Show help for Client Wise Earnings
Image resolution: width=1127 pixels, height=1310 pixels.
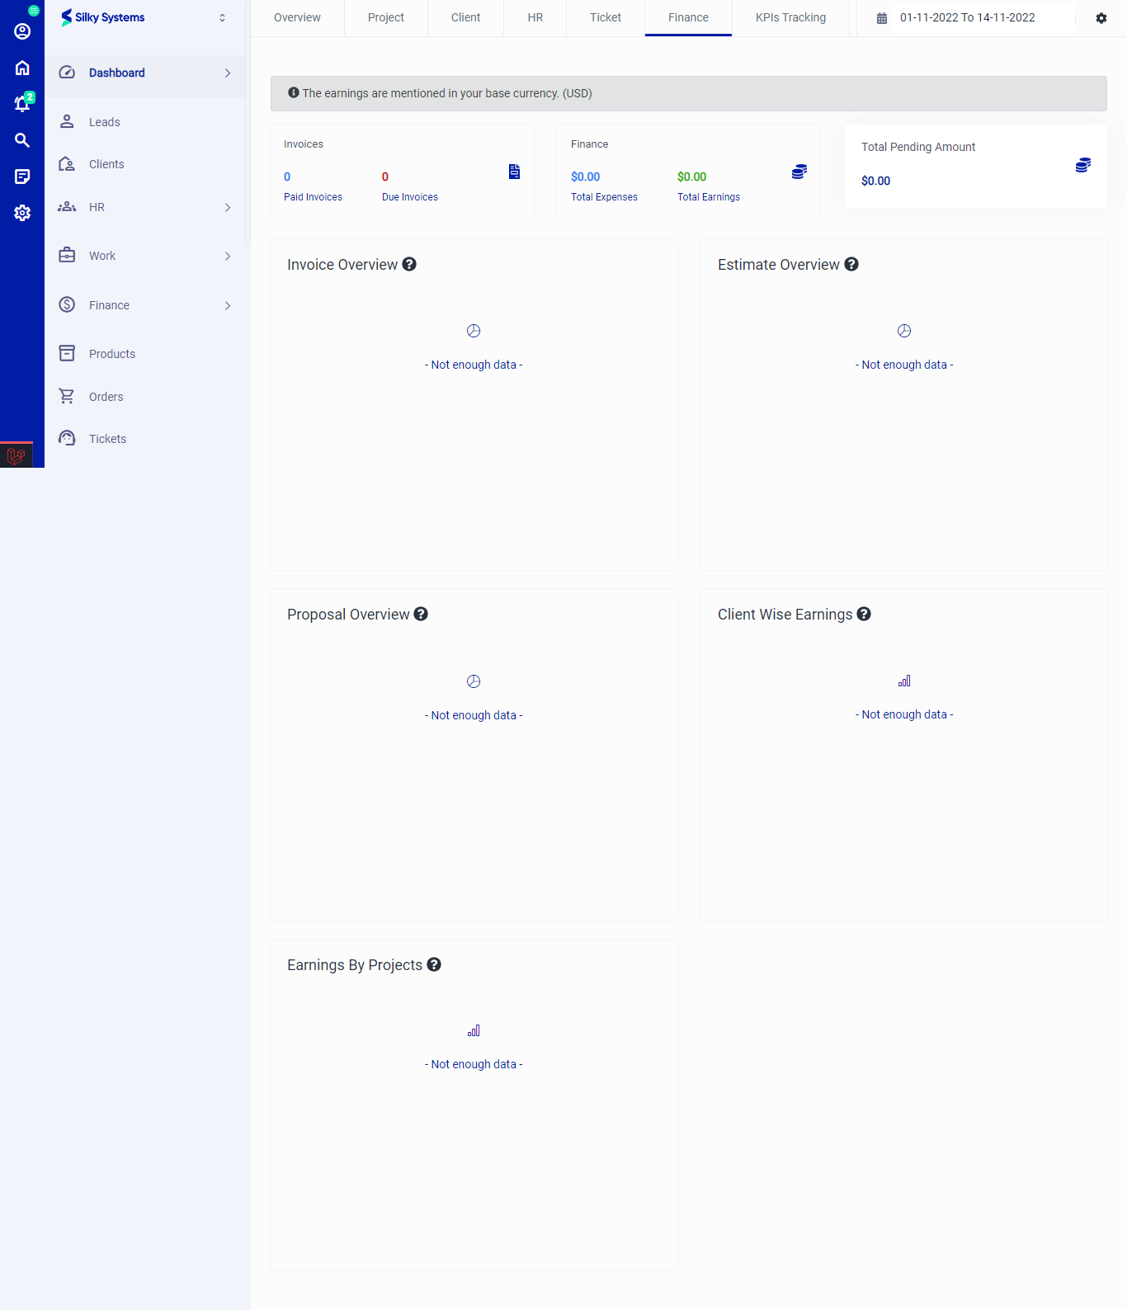(864, 614)
